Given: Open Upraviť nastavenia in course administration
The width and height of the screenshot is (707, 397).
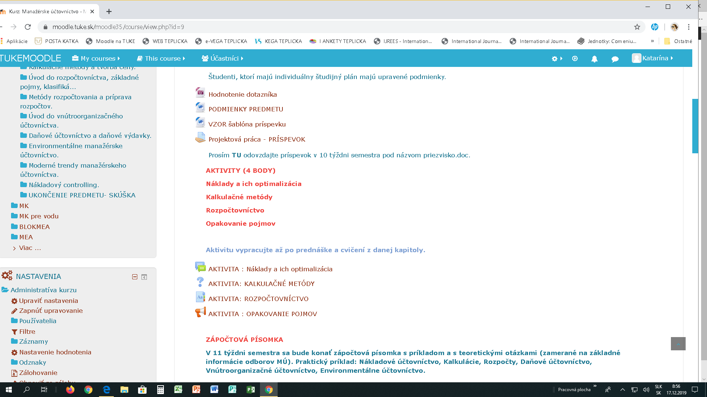Looking at the screenshot, I should pyautogui.click(x=48, y=301).
